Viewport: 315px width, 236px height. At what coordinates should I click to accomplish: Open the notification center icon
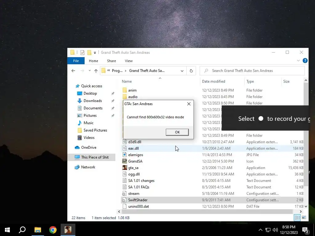pyautogui.click(x=305, y=230)
